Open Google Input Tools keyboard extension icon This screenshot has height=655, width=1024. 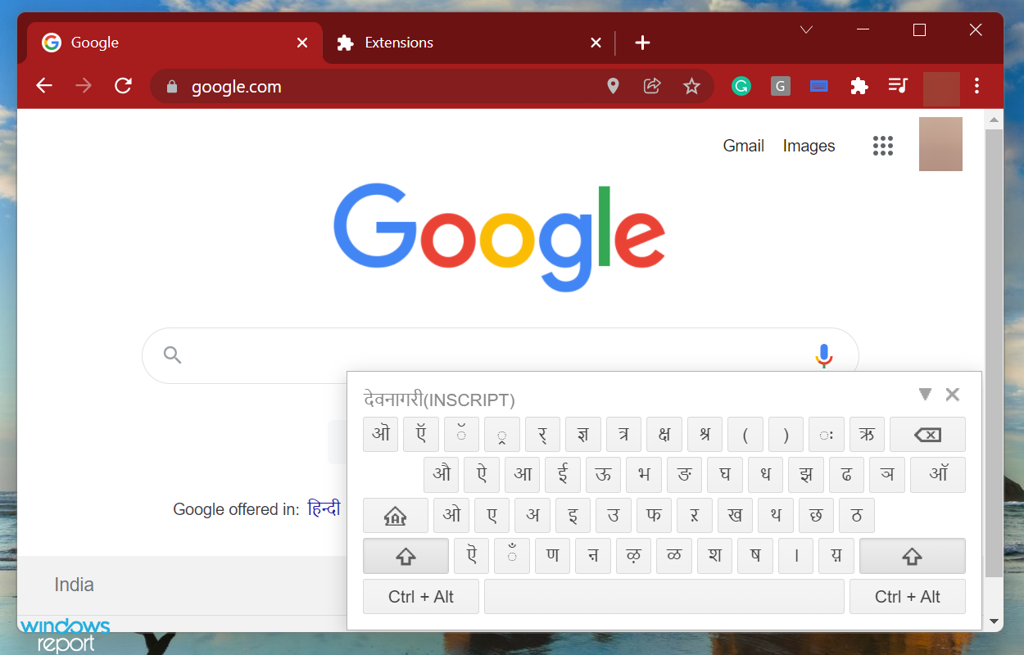click(819, 86)
